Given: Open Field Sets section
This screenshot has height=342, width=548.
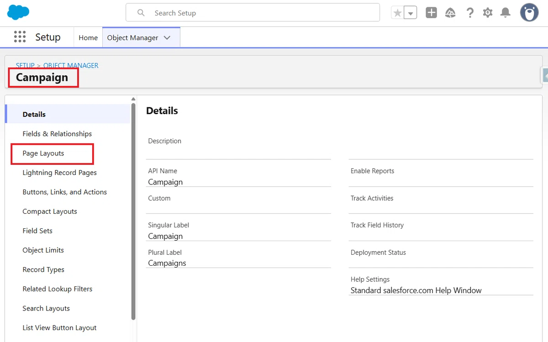Looking at the screenshot, I should 37,231.
